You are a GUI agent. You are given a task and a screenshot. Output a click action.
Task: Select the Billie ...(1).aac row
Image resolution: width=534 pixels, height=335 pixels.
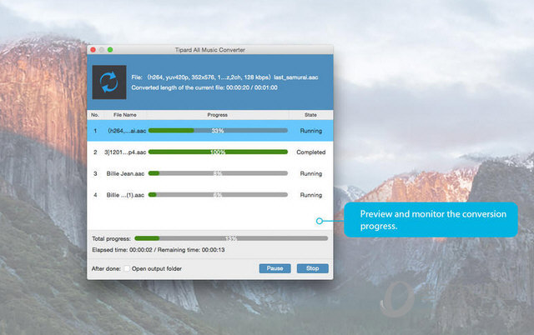coord(210,195)
